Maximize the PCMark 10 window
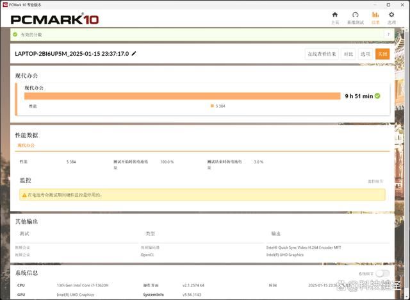 pos(388,3)
